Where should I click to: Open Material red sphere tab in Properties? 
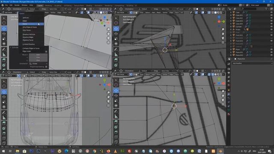(229, 114)
